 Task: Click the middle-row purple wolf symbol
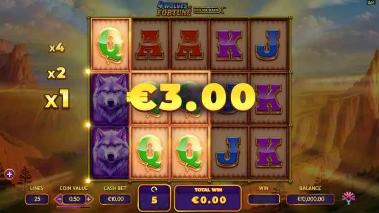[x=110, y=99]
